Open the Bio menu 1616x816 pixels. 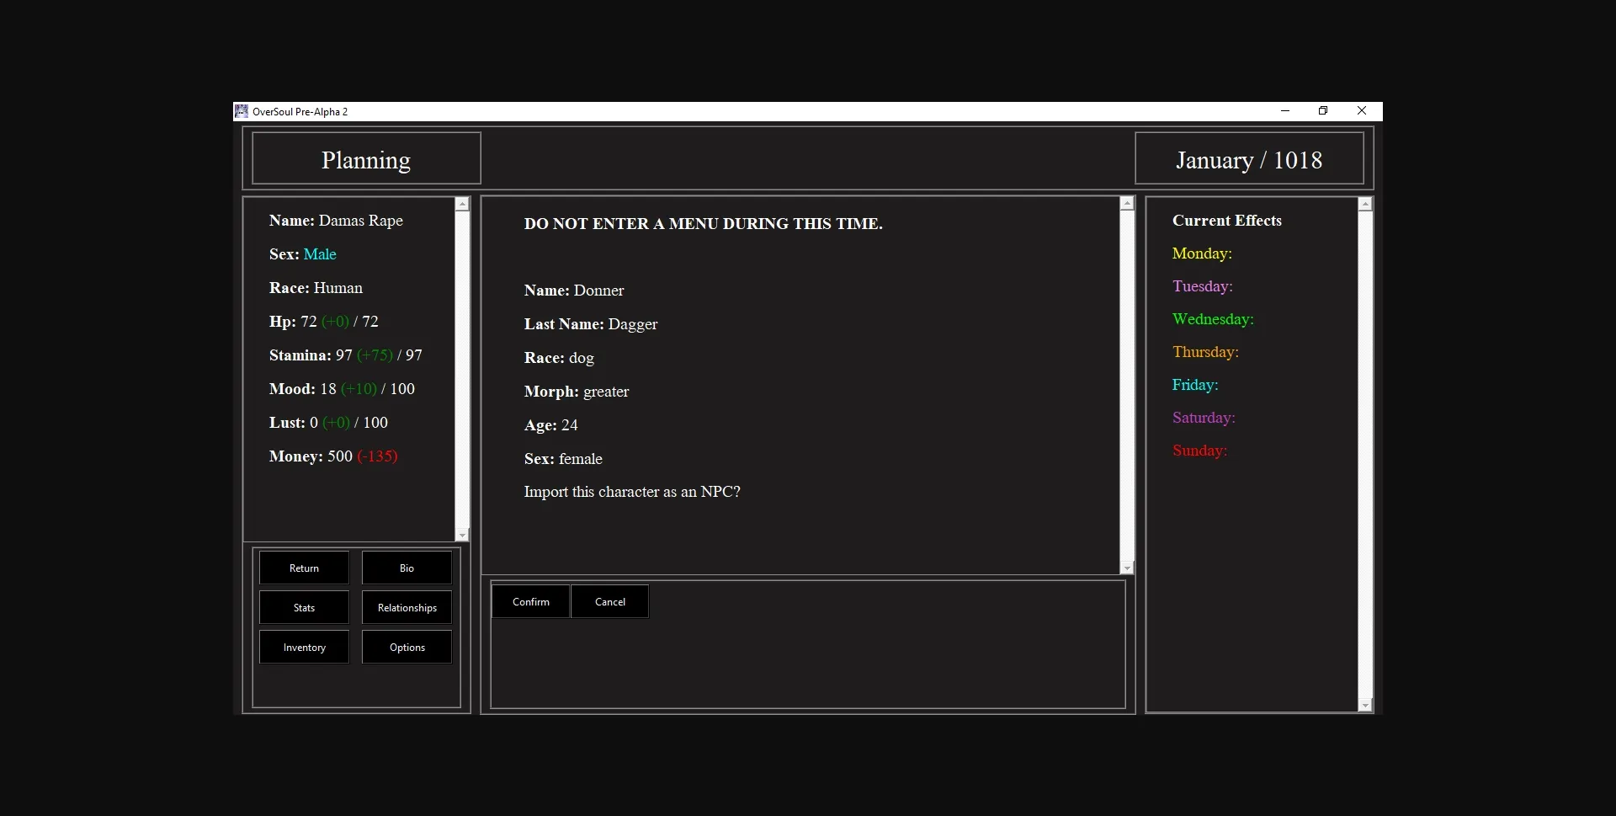(407, 568)
